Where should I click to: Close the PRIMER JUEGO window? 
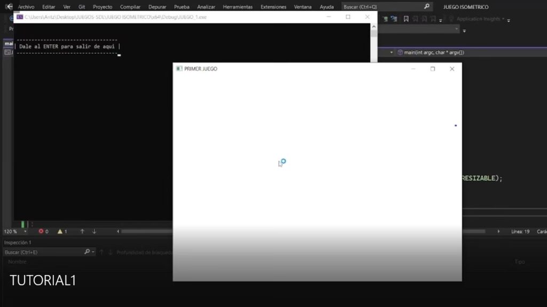point(452,69)
